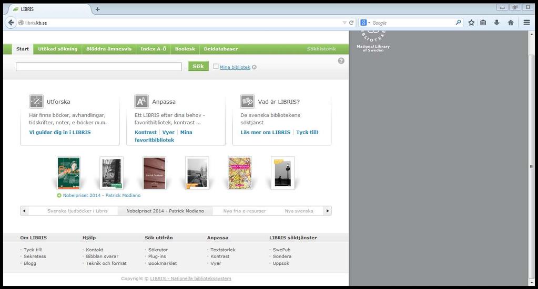The height and width of the screenshot is (289, 538).
Task: Open Sökhistorik link
Action: 321,49
